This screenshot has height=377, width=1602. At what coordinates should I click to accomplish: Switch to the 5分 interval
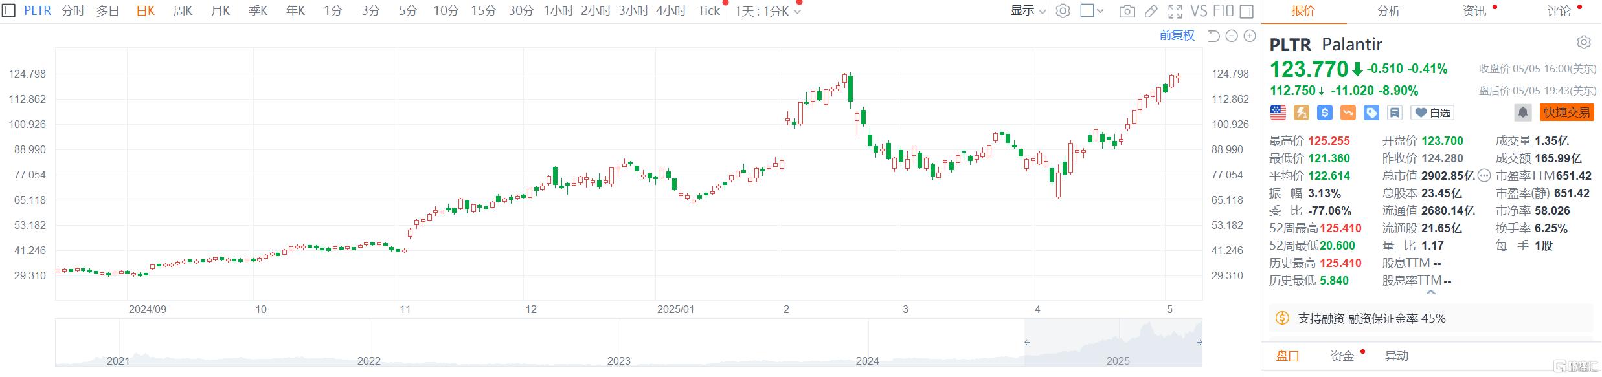click(409, 11)
